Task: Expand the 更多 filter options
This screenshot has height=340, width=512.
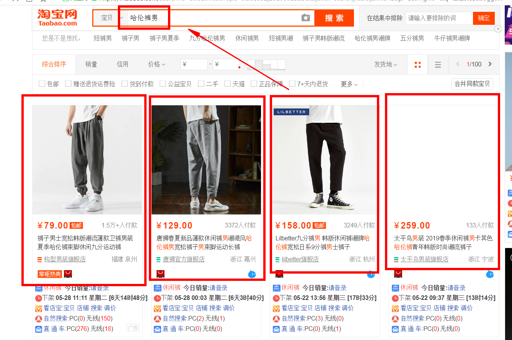Action: pos(349,84)
